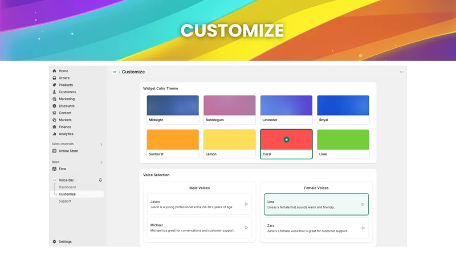Click the bell icon next to Voice Bar
This screenshot has height=256, width=456.
pos(100,180)
